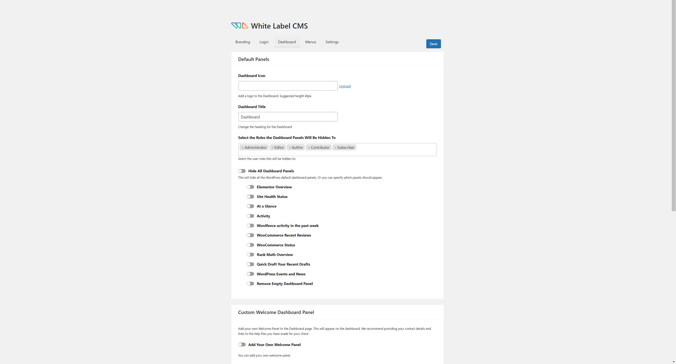Viewport: 676px width, 364px height.
Task: Toggle WooCommerce Status panel
Action: [250, 245]
